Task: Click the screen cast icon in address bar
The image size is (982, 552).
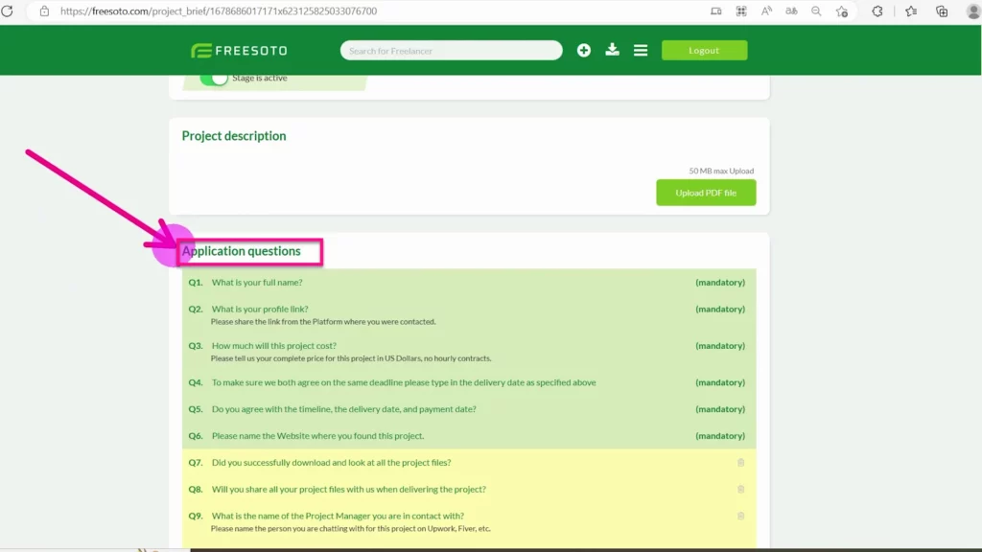Action: [x=715, y=11]
